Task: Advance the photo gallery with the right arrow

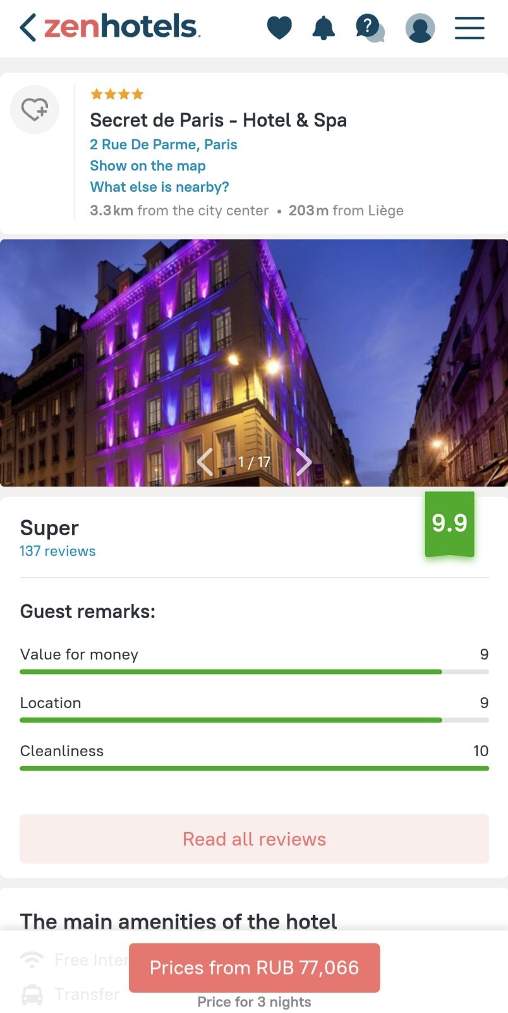Action: [x=305, y=462]
